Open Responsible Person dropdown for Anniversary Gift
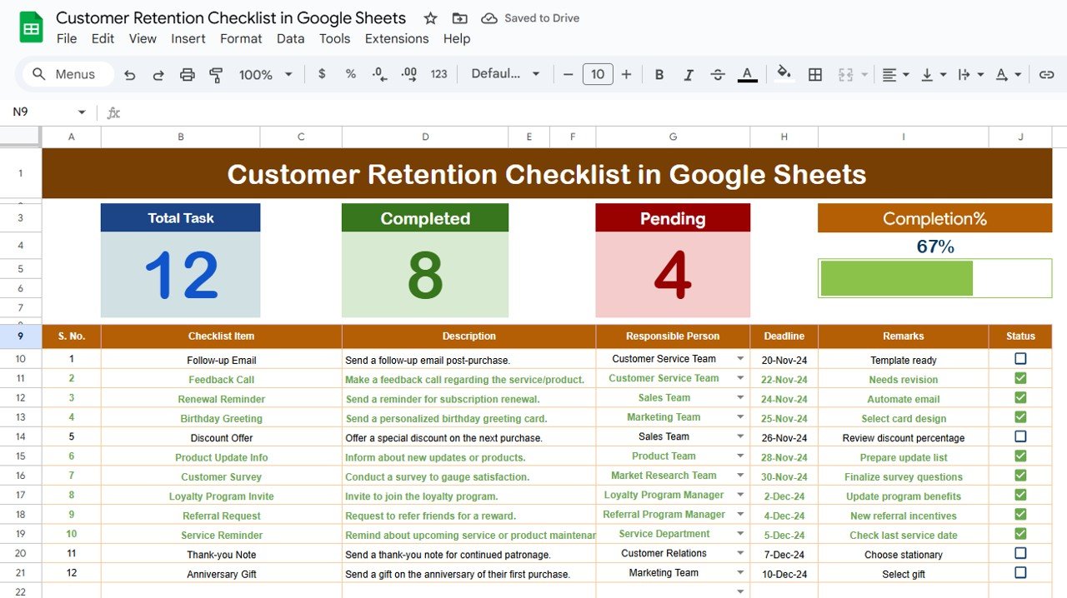The height and width of the screenshot is (598, 1067). click(740, 573)
